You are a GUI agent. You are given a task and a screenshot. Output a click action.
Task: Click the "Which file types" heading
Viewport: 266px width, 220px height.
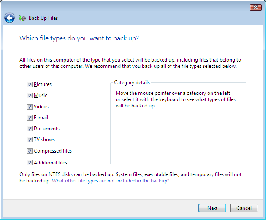[79, 38]
